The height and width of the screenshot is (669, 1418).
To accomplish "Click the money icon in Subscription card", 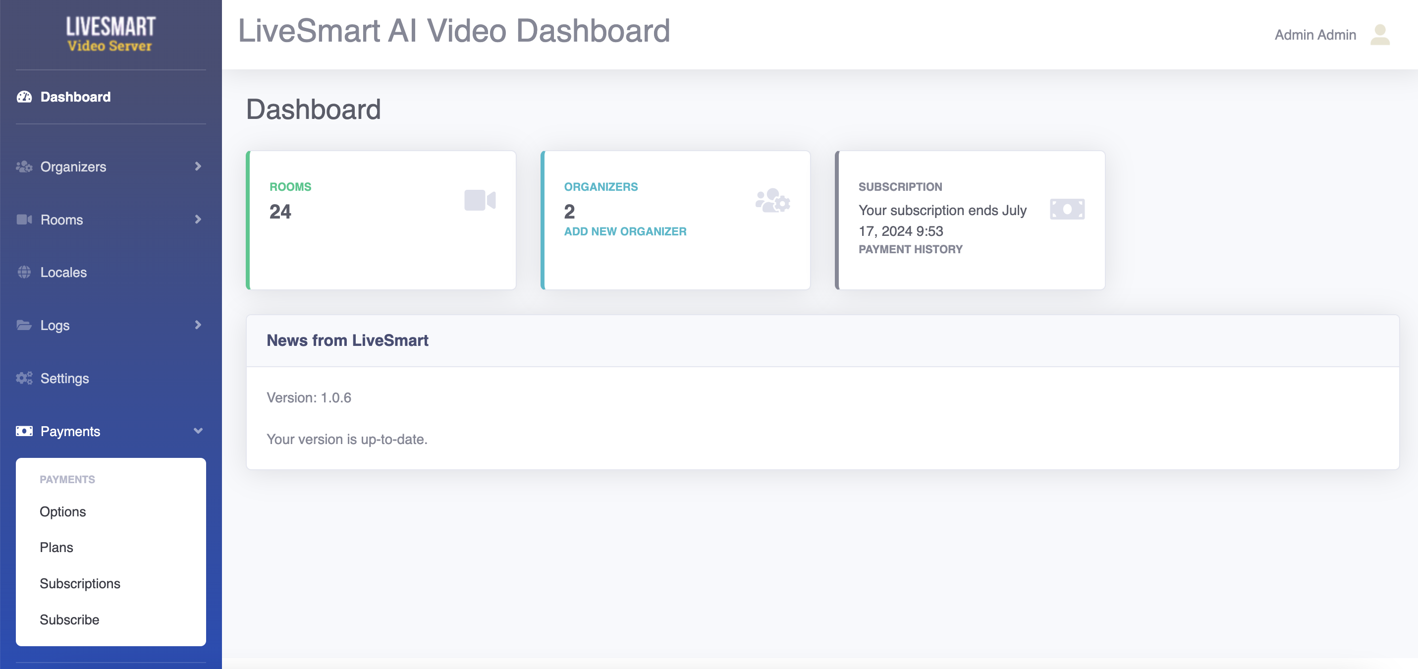I will [x=1067, y=209].
